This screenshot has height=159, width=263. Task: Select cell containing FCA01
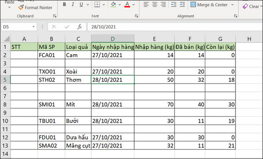coord(51,55)
